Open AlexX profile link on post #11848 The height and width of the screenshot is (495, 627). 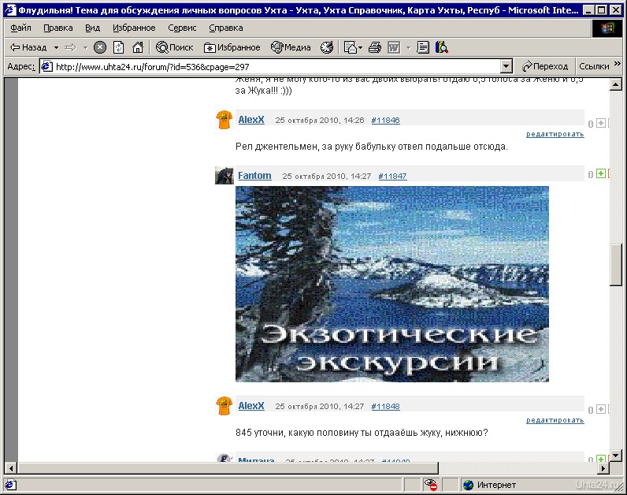click(x=251, y=406)
